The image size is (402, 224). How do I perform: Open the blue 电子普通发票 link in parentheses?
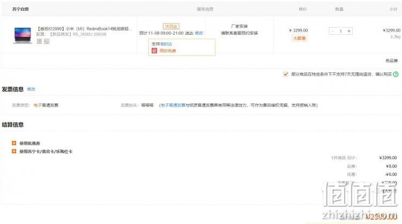coord(173,105)
